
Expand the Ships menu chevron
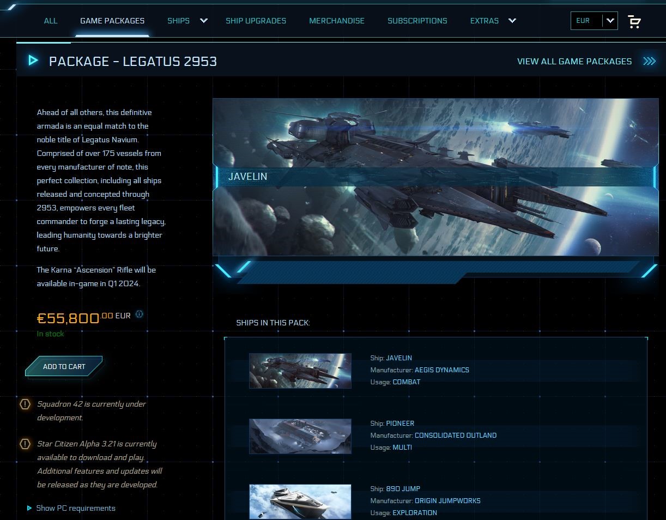click(x=204, y=21)
